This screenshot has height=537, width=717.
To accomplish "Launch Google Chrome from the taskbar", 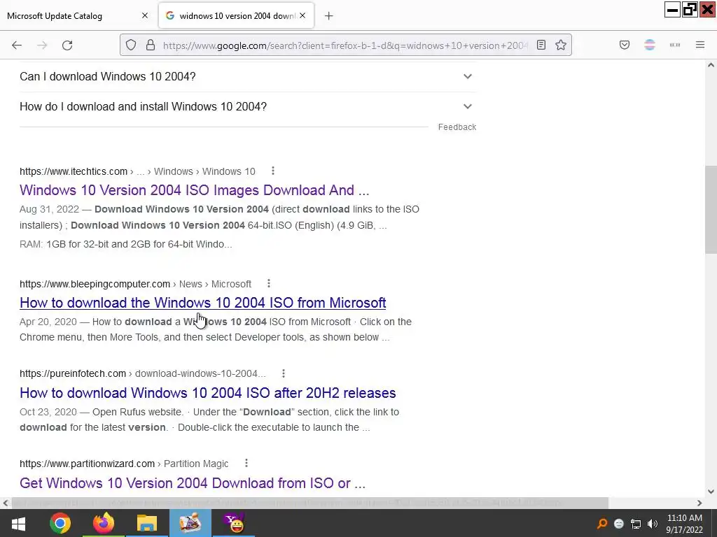I will point(60,523).
